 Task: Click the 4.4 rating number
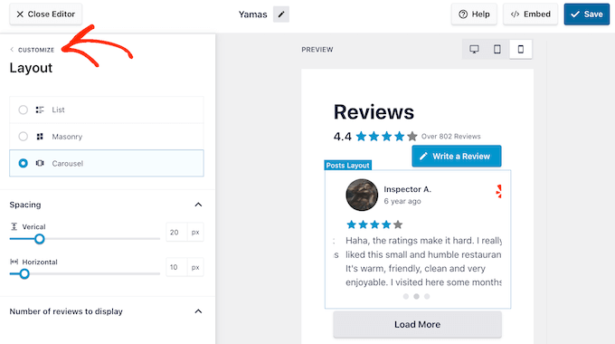pyautogui.click(x=343, y=137)
